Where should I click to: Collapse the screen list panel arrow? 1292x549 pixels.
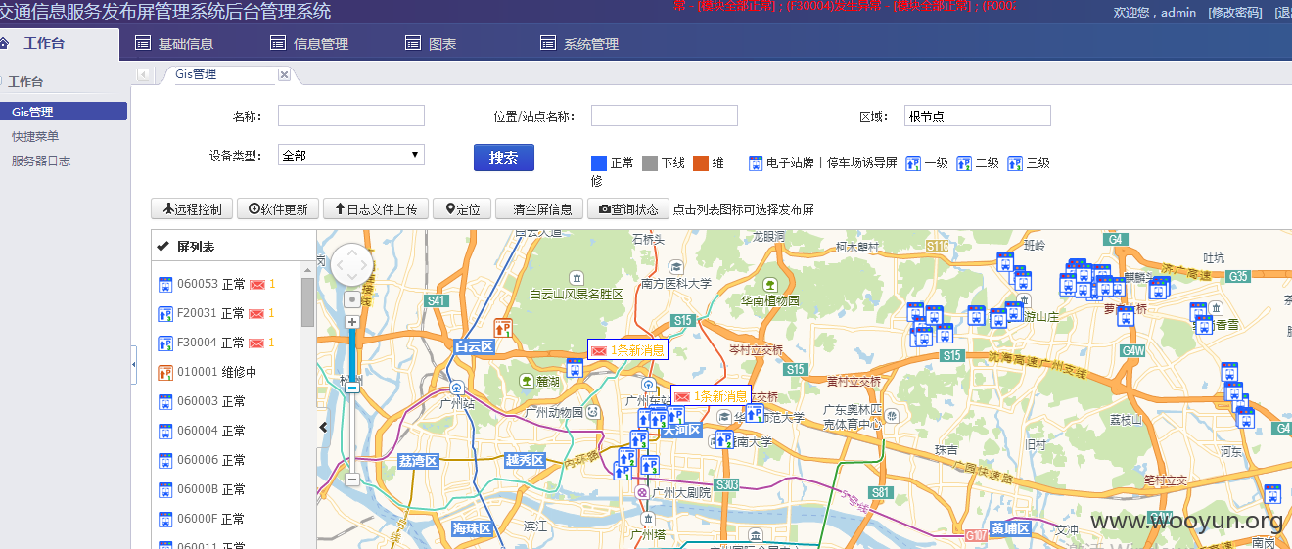point(323,427)
